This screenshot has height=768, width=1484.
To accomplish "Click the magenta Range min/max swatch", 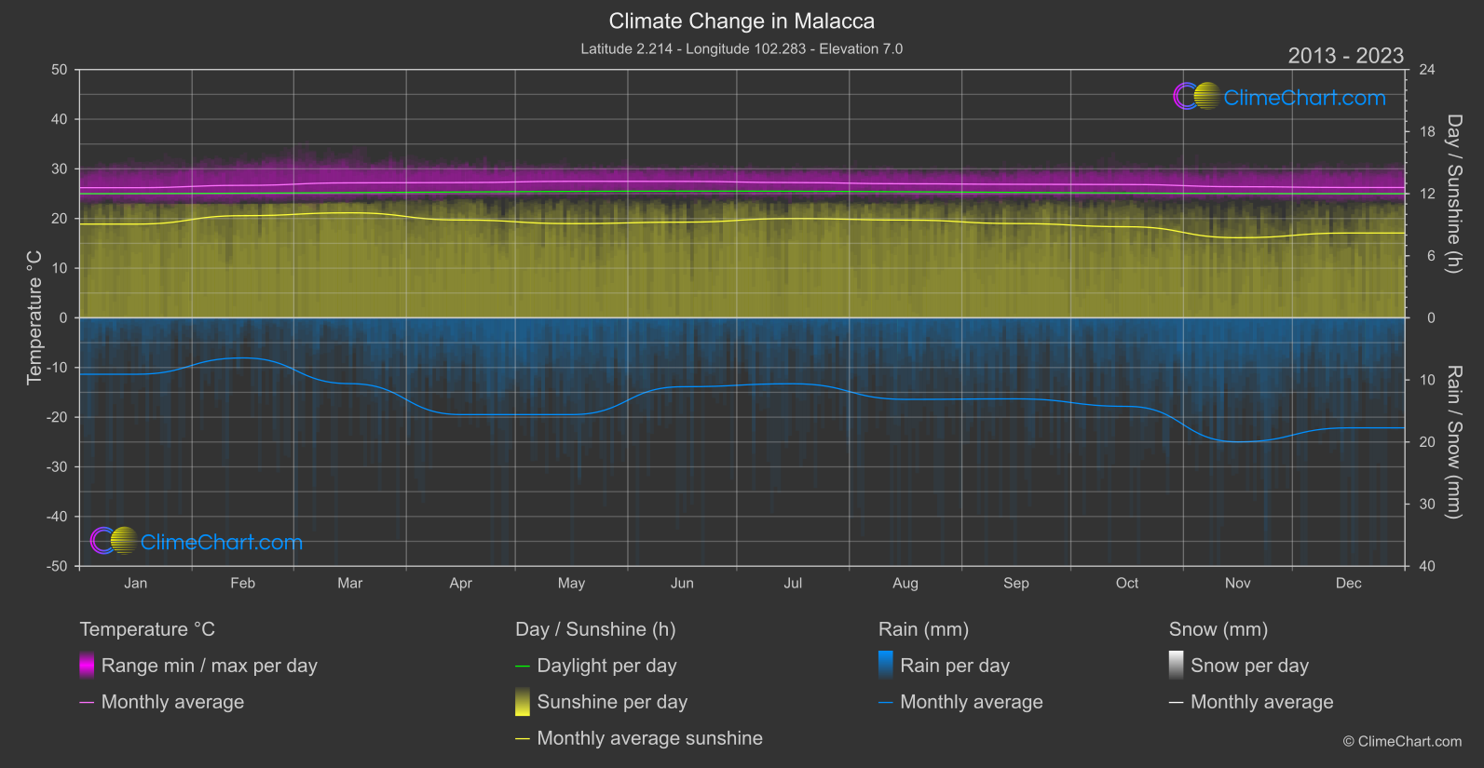I will pos(87,666).
